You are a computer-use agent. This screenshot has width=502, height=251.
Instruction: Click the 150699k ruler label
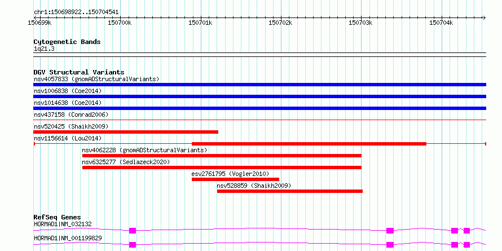click(40, 23)
